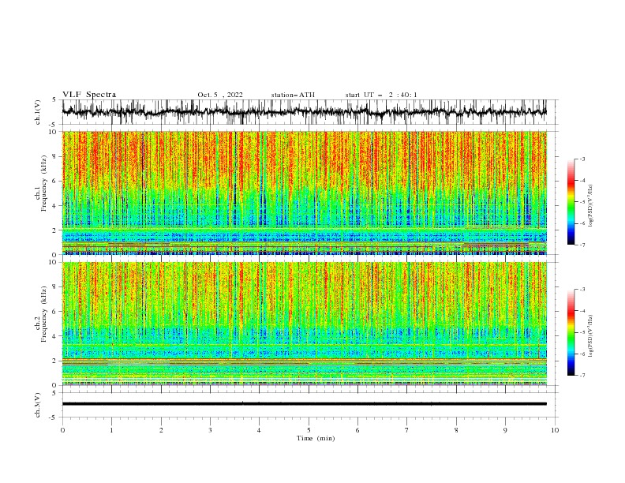The width and height of the screenshot is (625, 483).
Task: Click the ch.1 spectrogram color bar
Action: [x=571, y=202]
